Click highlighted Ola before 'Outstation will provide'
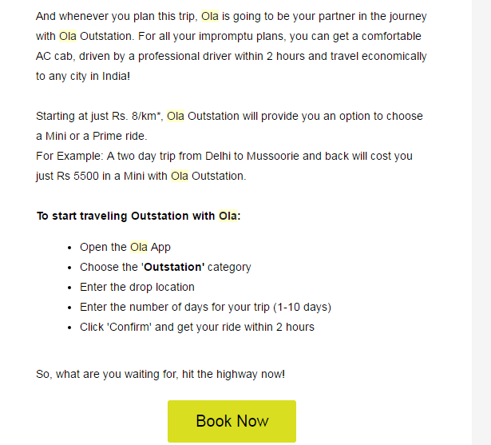The image size is (491, 445). pyautogui.click(x=176, y=116)
